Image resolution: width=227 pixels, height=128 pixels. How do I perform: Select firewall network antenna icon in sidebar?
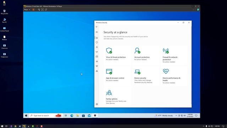tap(97, 52)
